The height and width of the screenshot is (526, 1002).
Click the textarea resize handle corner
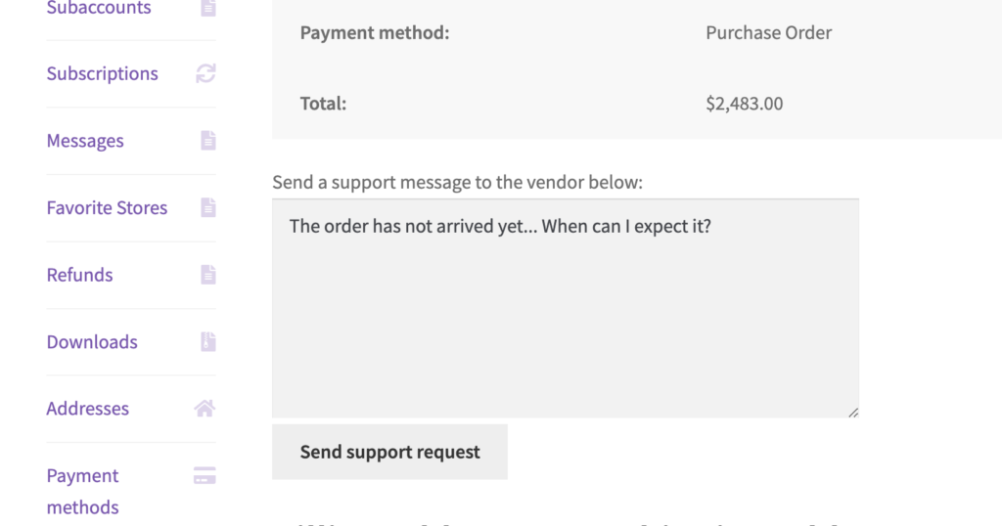(x=853, y=413)
